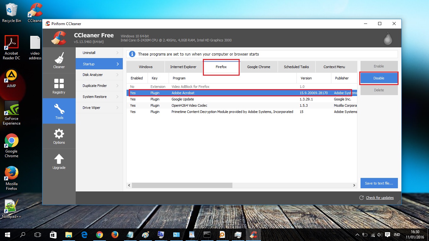429x241 pixels.
Task: Switch to the Scheduled Tasks tab
Action: (x=296, y=67)
